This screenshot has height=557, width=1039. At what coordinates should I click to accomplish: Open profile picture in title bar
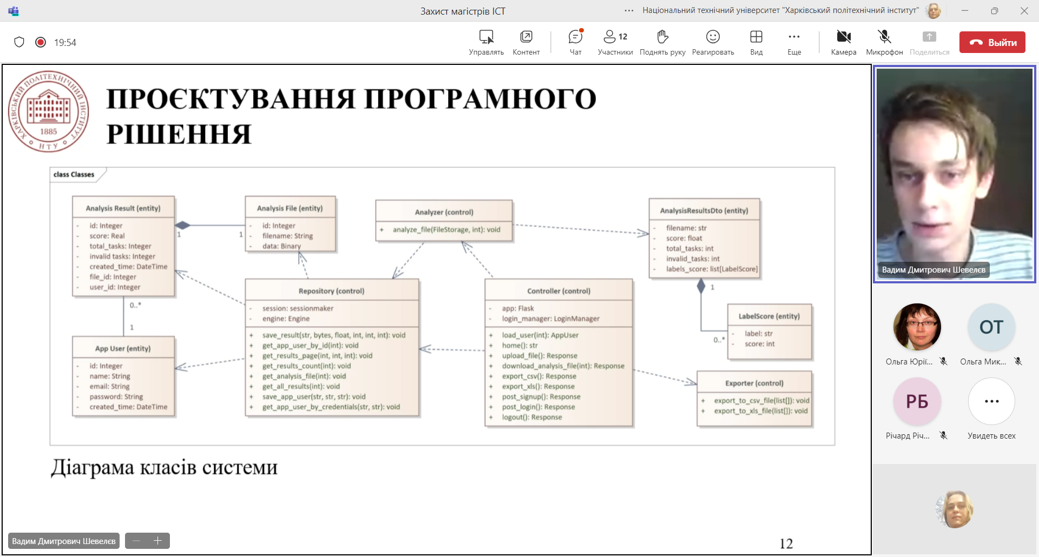pyautogui.click(x=933, y=11)
